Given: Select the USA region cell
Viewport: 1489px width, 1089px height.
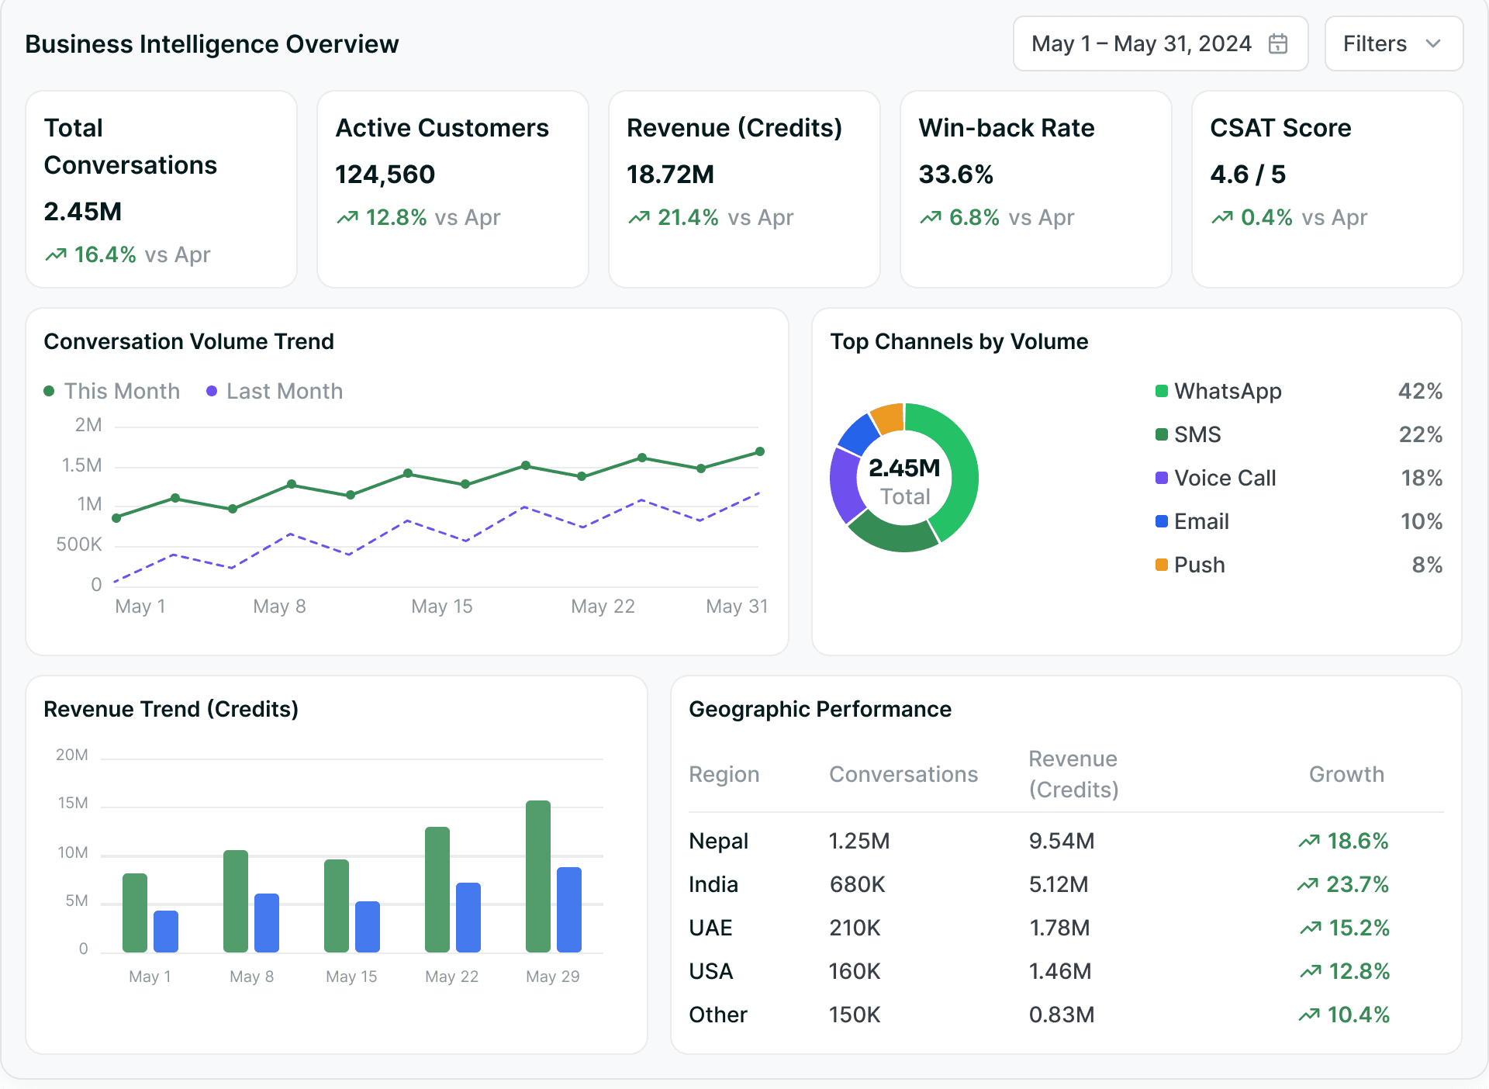Looking at the screenshot, I should tap(711, 971).
